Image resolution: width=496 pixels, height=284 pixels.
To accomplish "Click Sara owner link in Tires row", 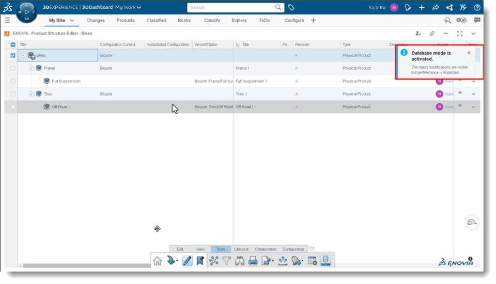I will (449, 94).
